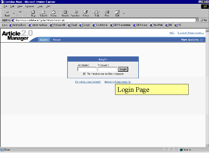This screenshot has height=157, width=209.
Task: Follow the Forgot your password link
Action: pyautogui.click(x=88, y=82)
